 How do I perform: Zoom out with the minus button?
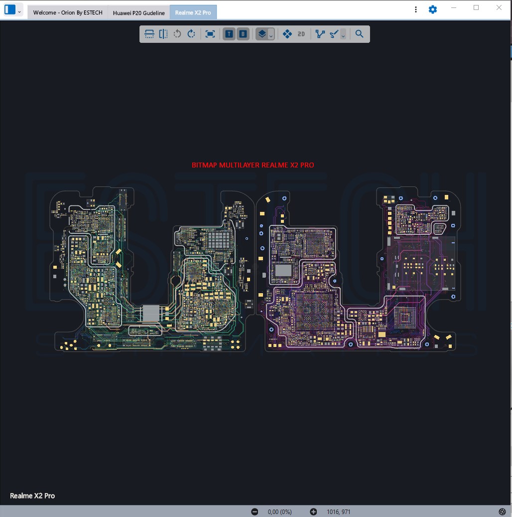click(255, 512)
